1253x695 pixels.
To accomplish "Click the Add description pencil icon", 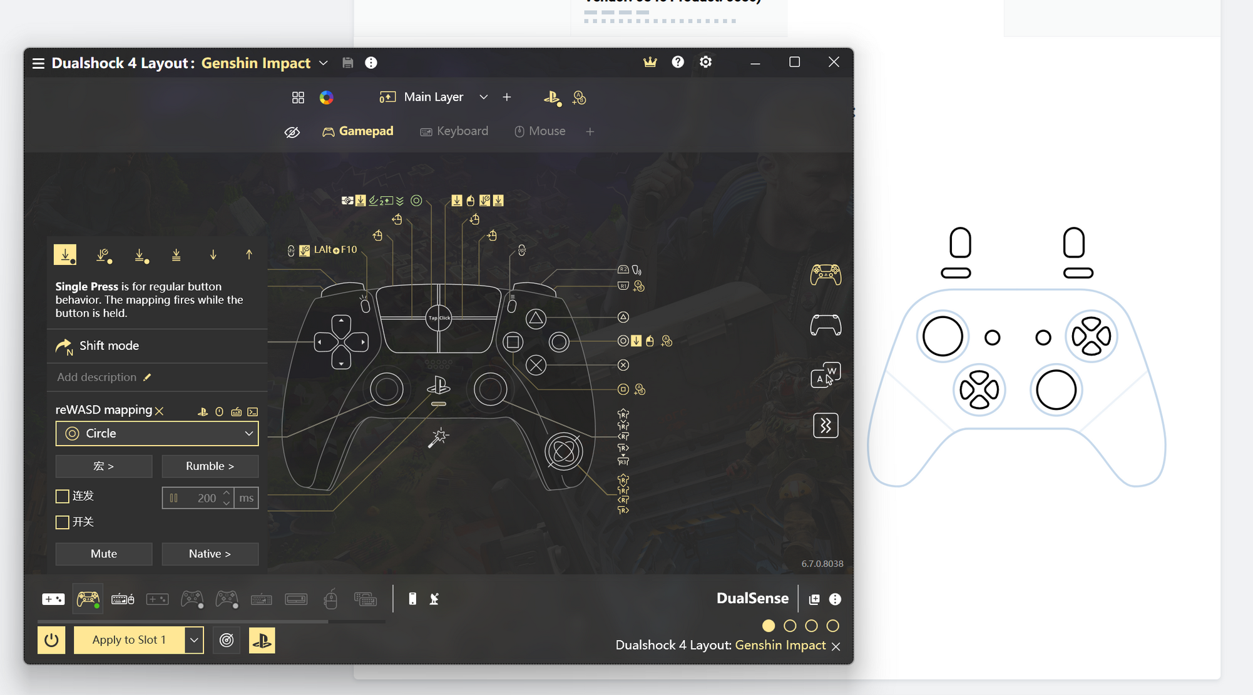I will click(147, 377).
